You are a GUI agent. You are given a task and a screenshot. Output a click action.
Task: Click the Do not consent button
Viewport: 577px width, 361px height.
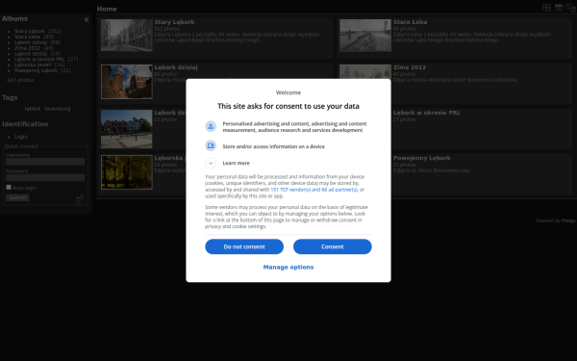[244, 246]
